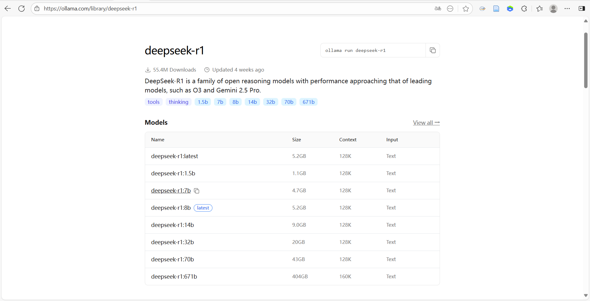
Task: Select the 8b size tag
Action: pyautogui.click(x=236, y=102)
